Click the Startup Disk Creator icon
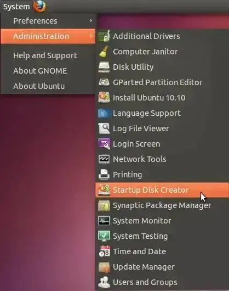Image resolution: width=229 pixels, height=291 pixels. (104, 190)
